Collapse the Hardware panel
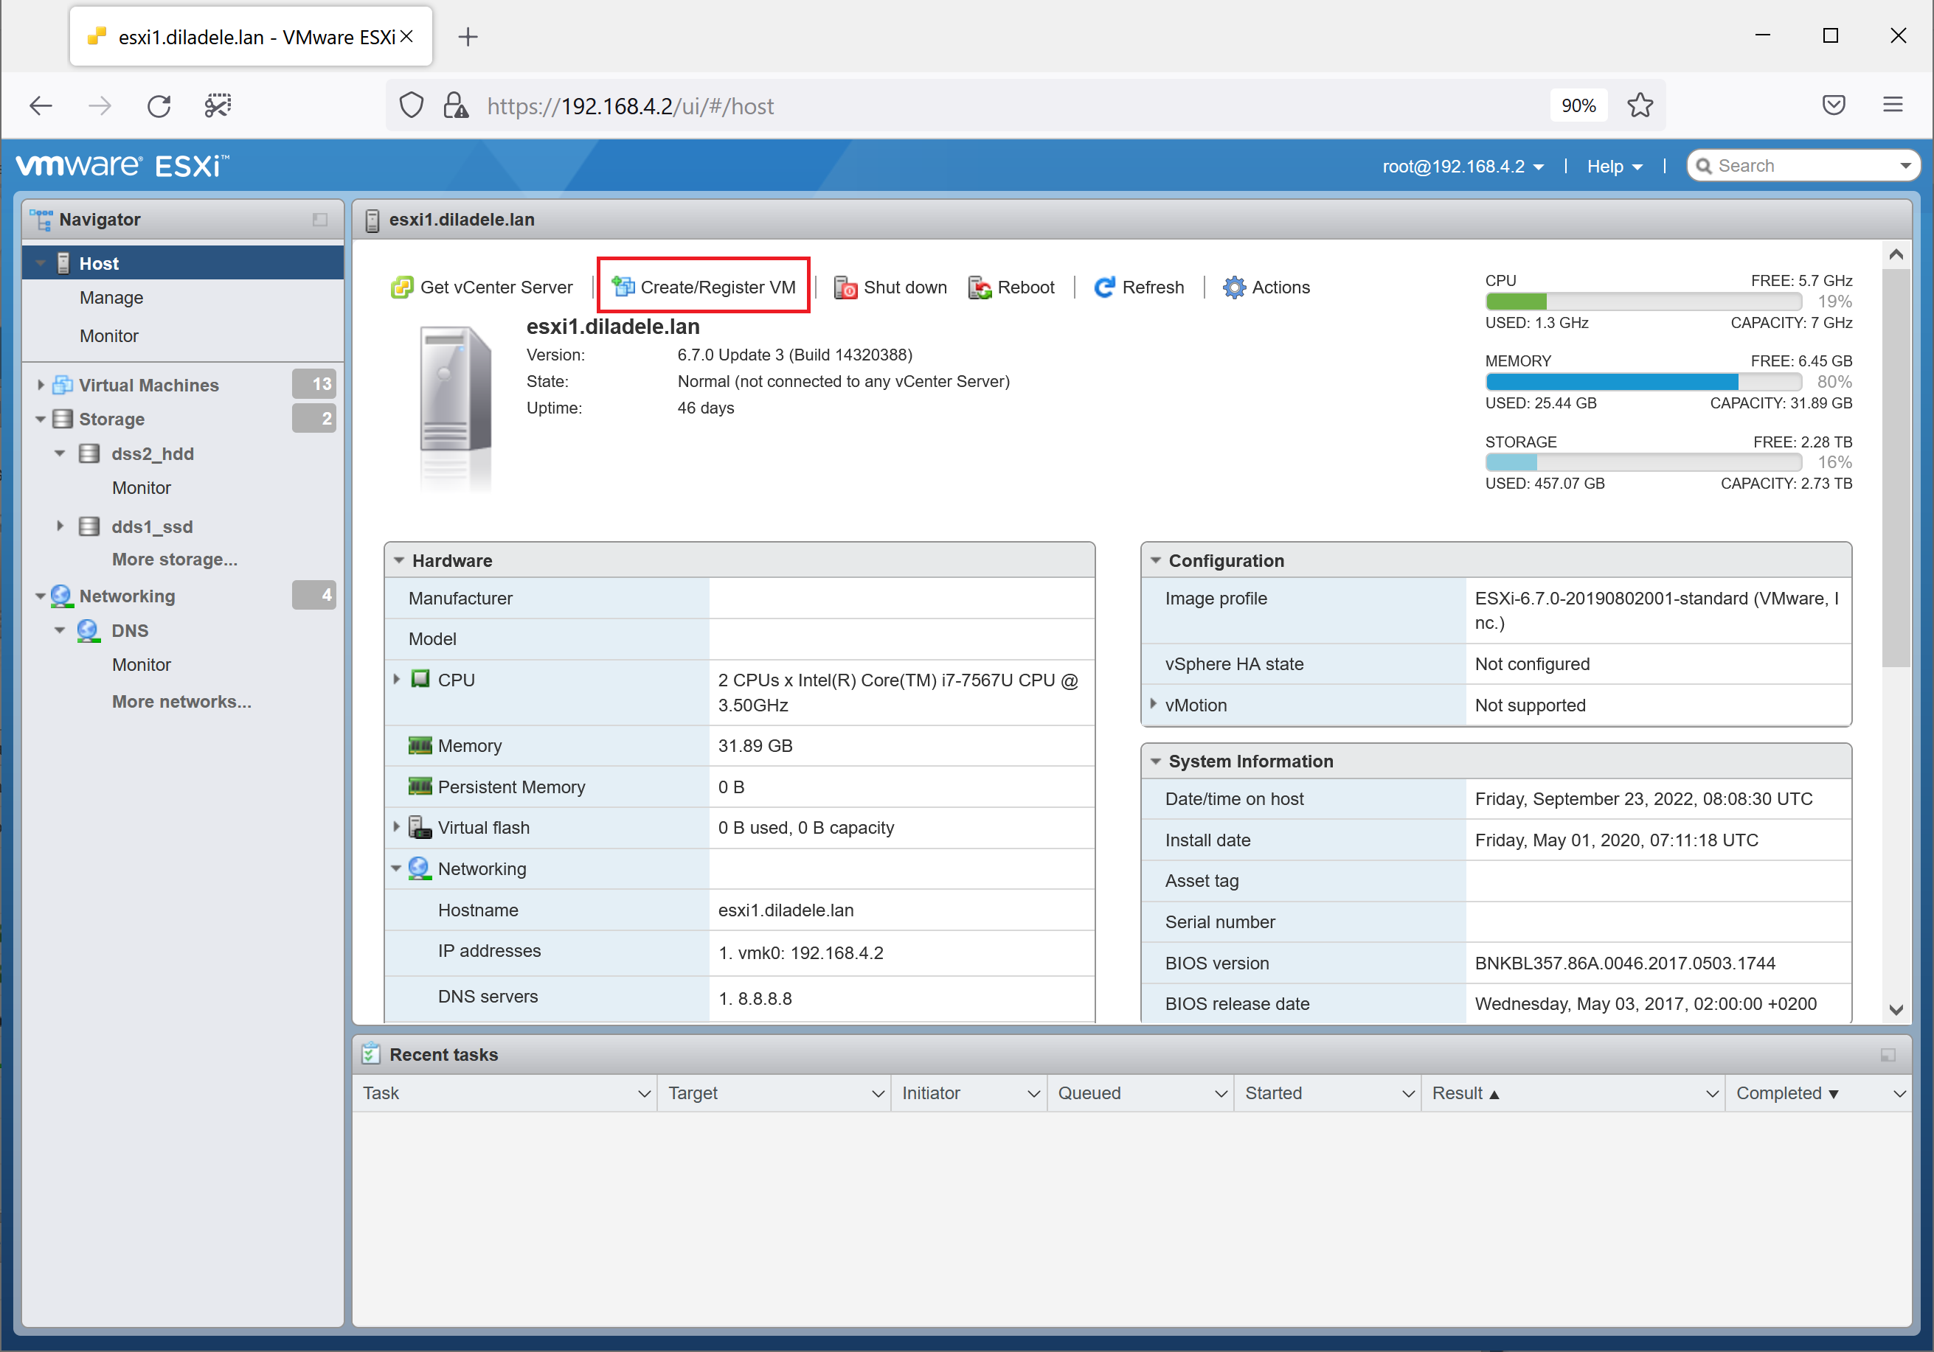 pyautogui.click(x=399, y=561)
